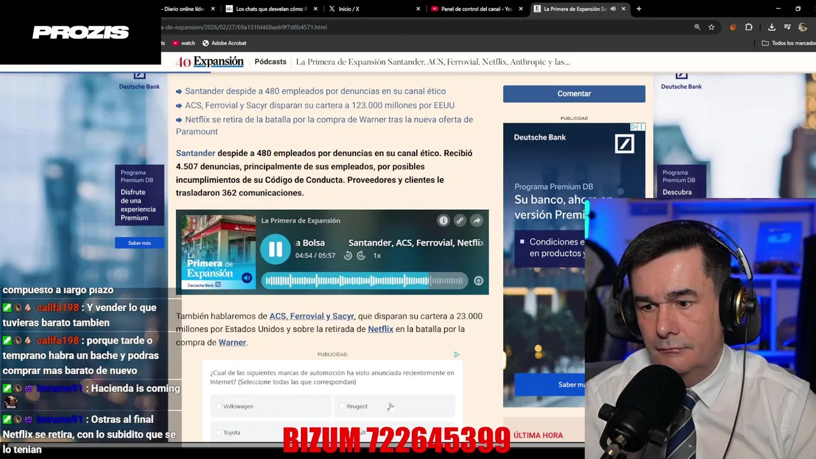The image size is (816, 459).
Task: Close the Inicio / X tab
Action: point(418,9)
